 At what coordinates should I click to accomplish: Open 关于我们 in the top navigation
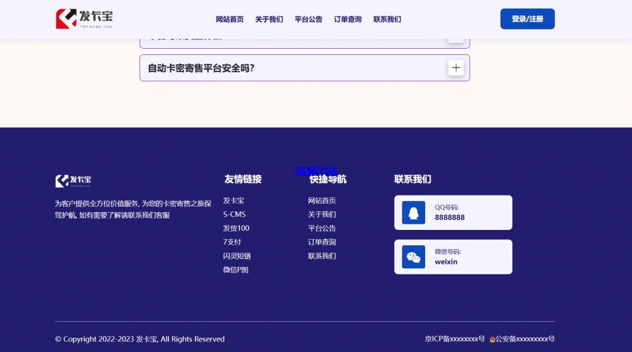[269, 19]
